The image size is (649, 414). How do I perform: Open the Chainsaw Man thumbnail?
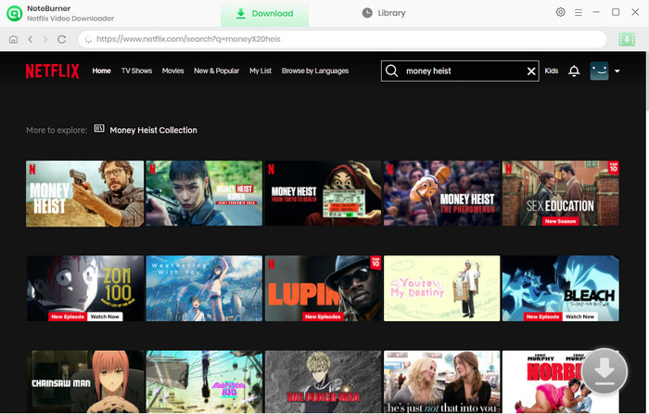point(85,382)
